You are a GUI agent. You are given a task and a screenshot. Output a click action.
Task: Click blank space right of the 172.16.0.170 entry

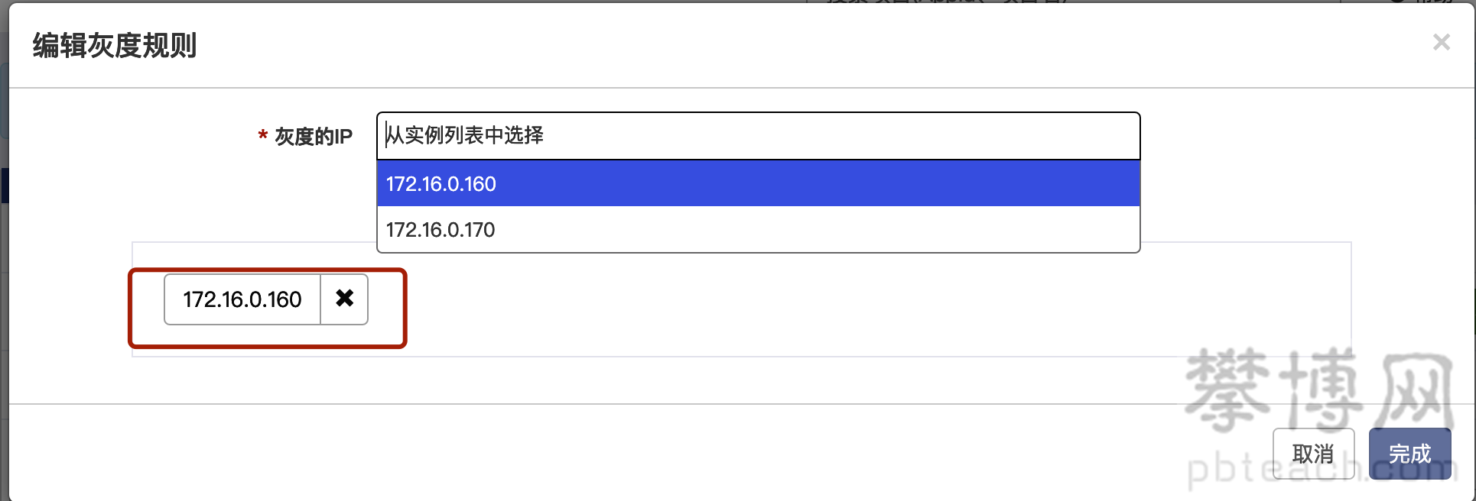point(818,229)
